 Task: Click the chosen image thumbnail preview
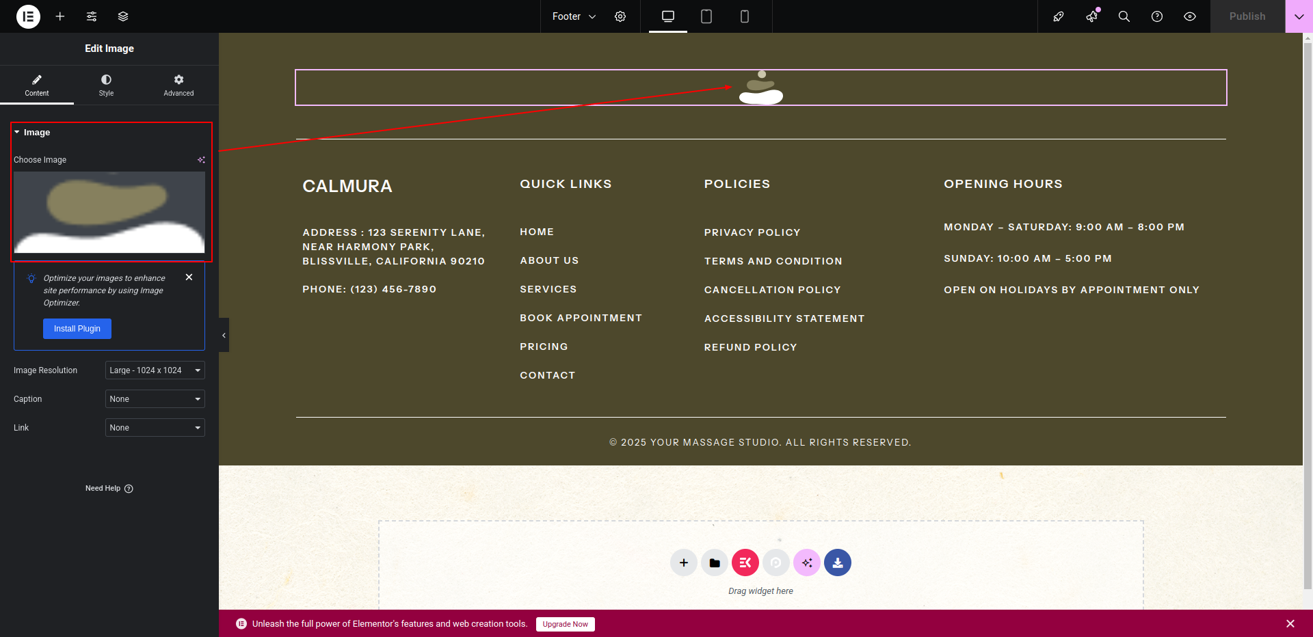(x=109, y=213)
